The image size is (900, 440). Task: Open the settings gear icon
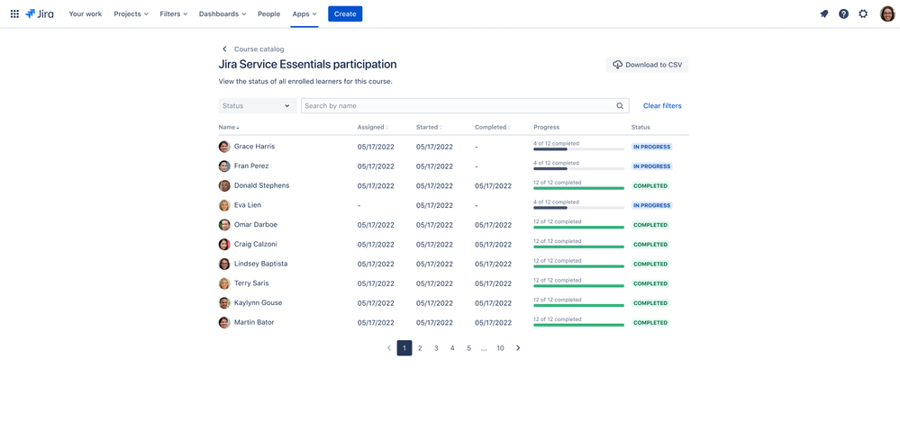click(x=863, y=13)
